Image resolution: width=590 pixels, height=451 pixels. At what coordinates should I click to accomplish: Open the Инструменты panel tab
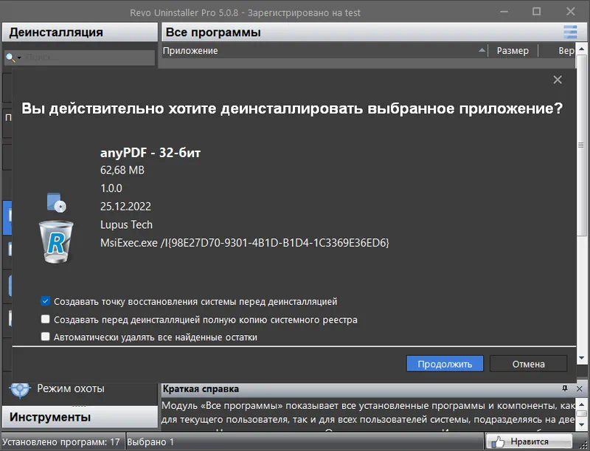coord(80,417)
